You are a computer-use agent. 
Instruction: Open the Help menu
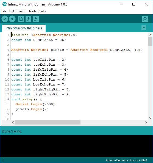click(42, 11)
